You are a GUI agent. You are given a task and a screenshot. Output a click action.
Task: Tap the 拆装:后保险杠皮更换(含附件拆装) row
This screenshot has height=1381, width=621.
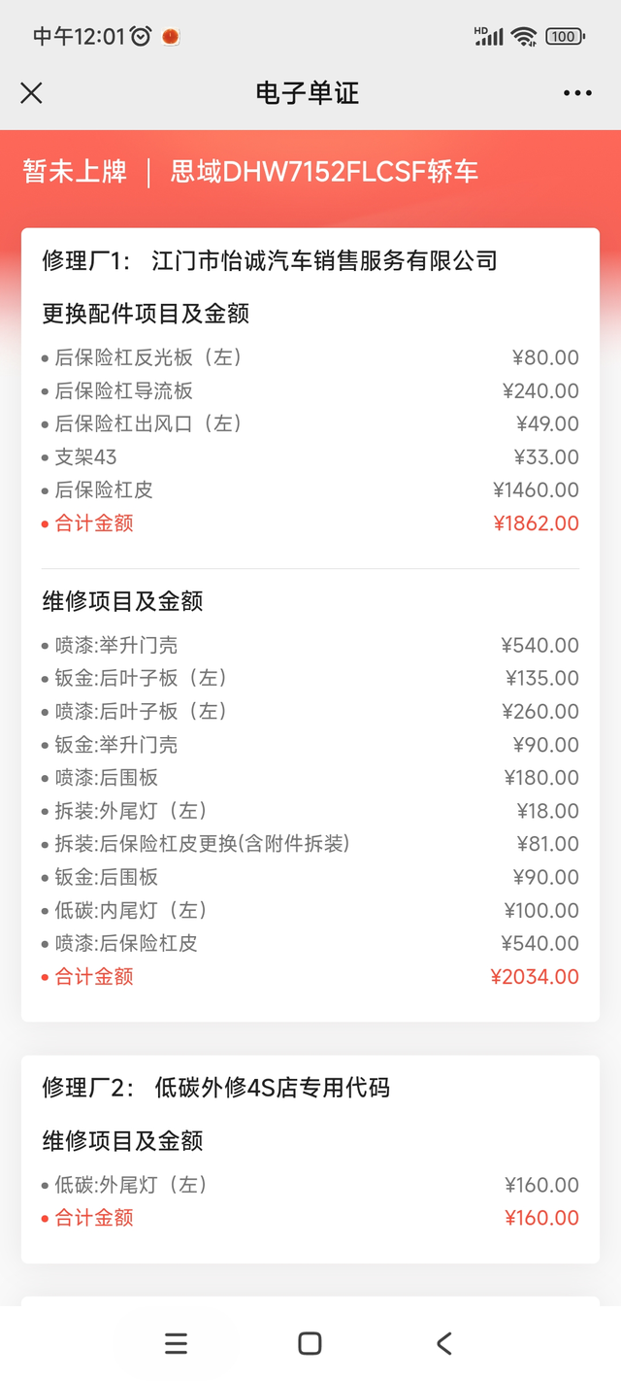[x=310, y=844]
